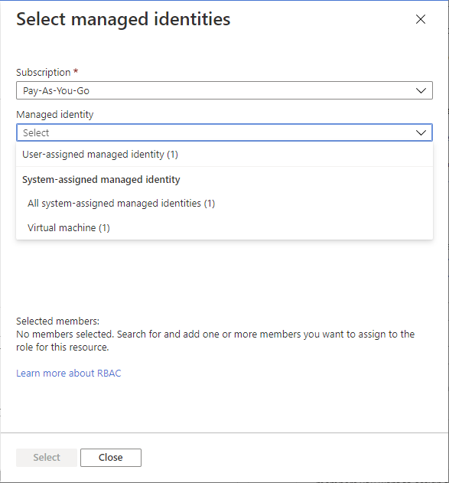Viewport: 449px width, 483px height.
Task: Click the System-assigned managed identity group header
Action: point(101,179)
